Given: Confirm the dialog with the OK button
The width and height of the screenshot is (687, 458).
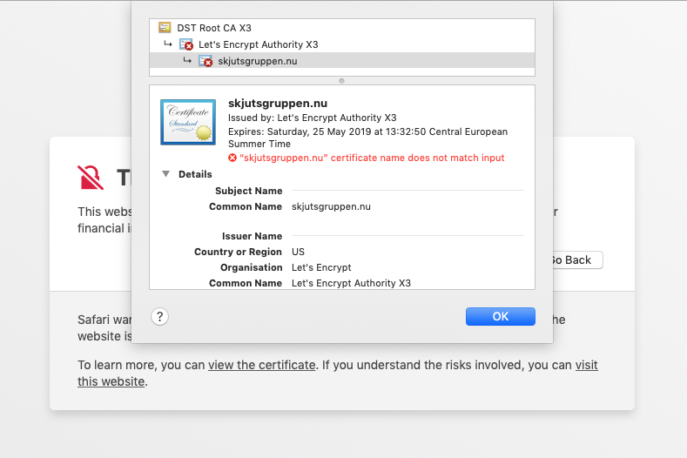Looking at the screenshot, I should [x=501, y=316].
